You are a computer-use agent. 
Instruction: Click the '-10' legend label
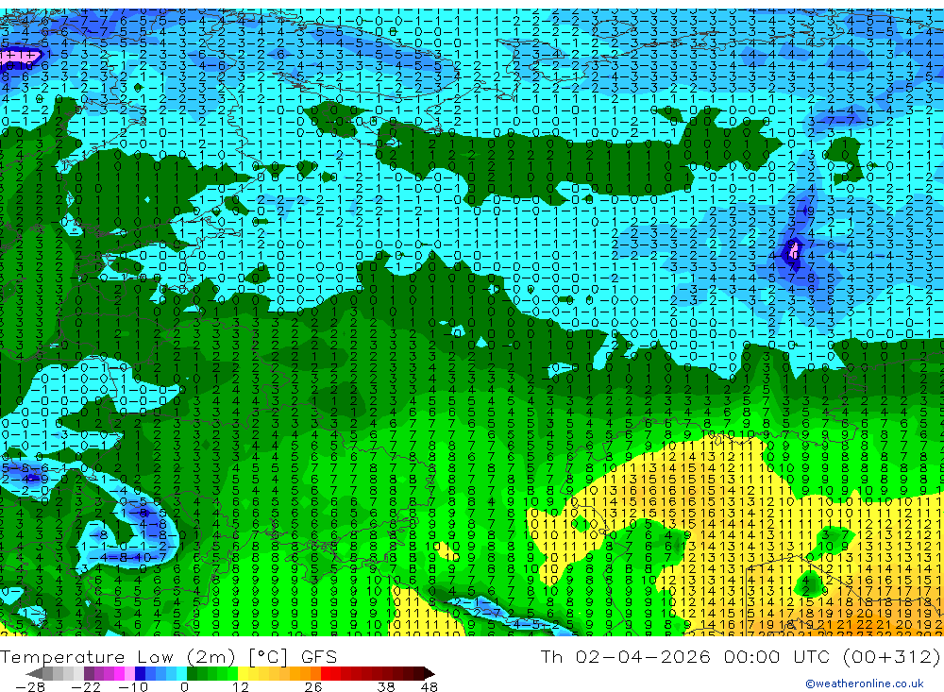point(133,686)
